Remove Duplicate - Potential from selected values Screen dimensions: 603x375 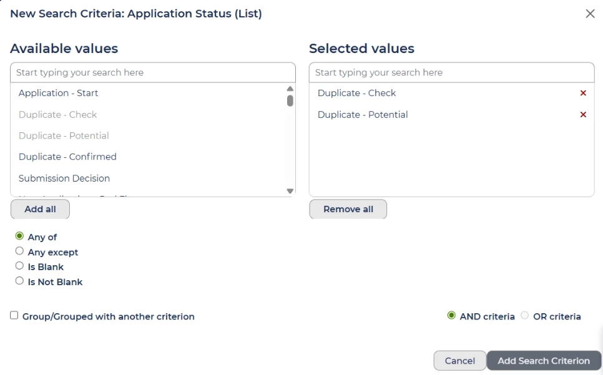pos(583,115)
